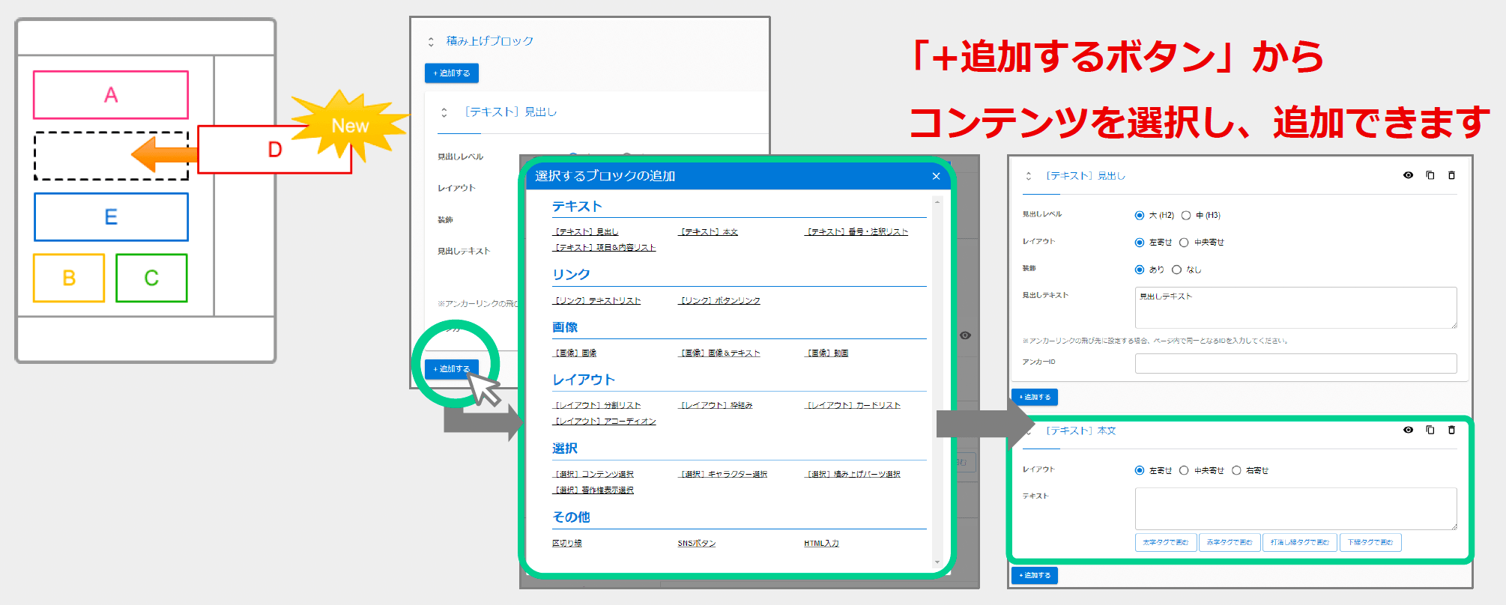Viewport: 1506px width, 605px height.
Task: Click the 見出しテキスト text area
Action: coord(1296,308)
